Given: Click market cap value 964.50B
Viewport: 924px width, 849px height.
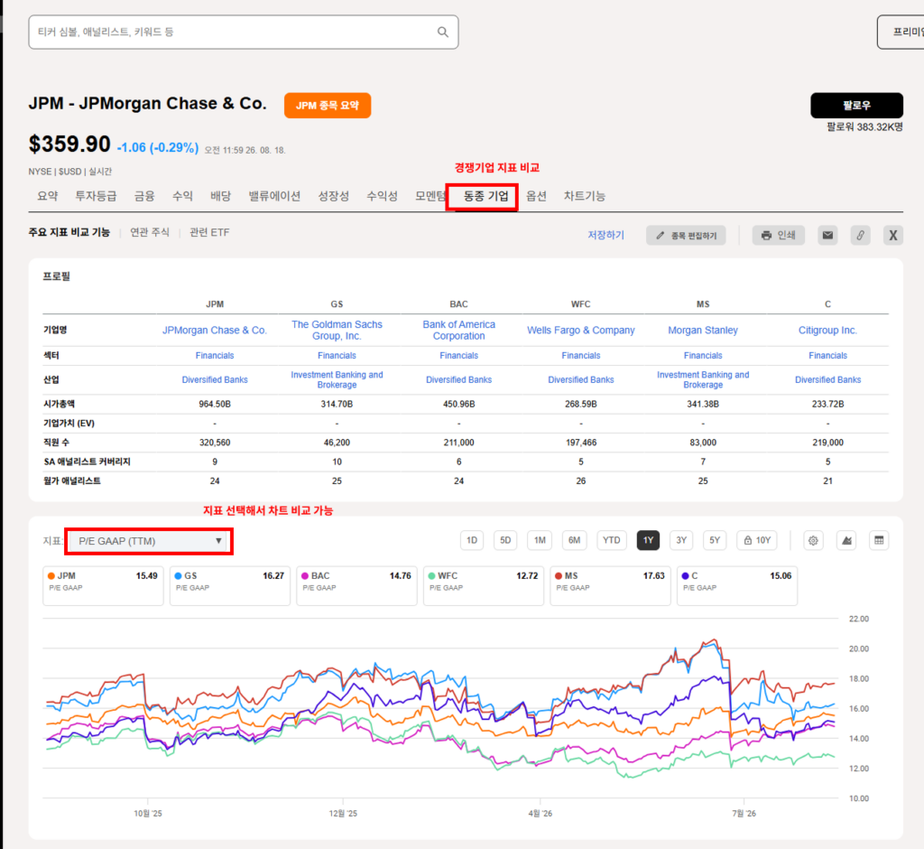Looking at the screenshot, I should 215,404.
